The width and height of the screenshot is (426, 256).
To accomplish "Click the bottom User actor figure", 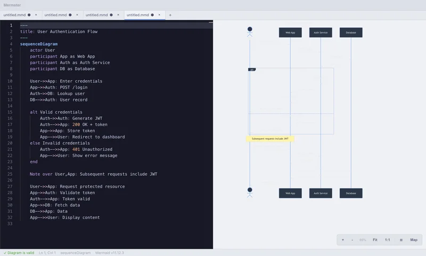I will point(250,193).
